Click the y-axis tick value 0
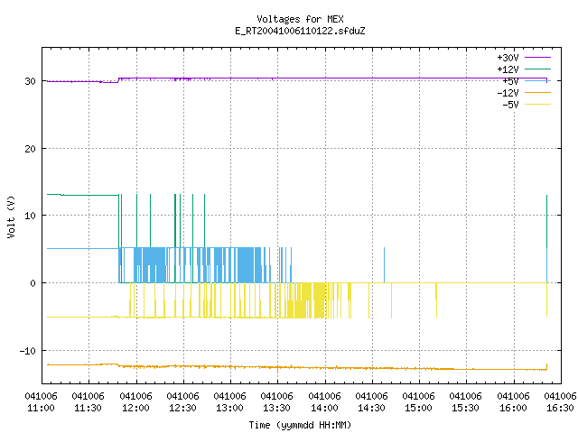Image resolution: width=578 pixels, height=433 pixels. [33, 283]
